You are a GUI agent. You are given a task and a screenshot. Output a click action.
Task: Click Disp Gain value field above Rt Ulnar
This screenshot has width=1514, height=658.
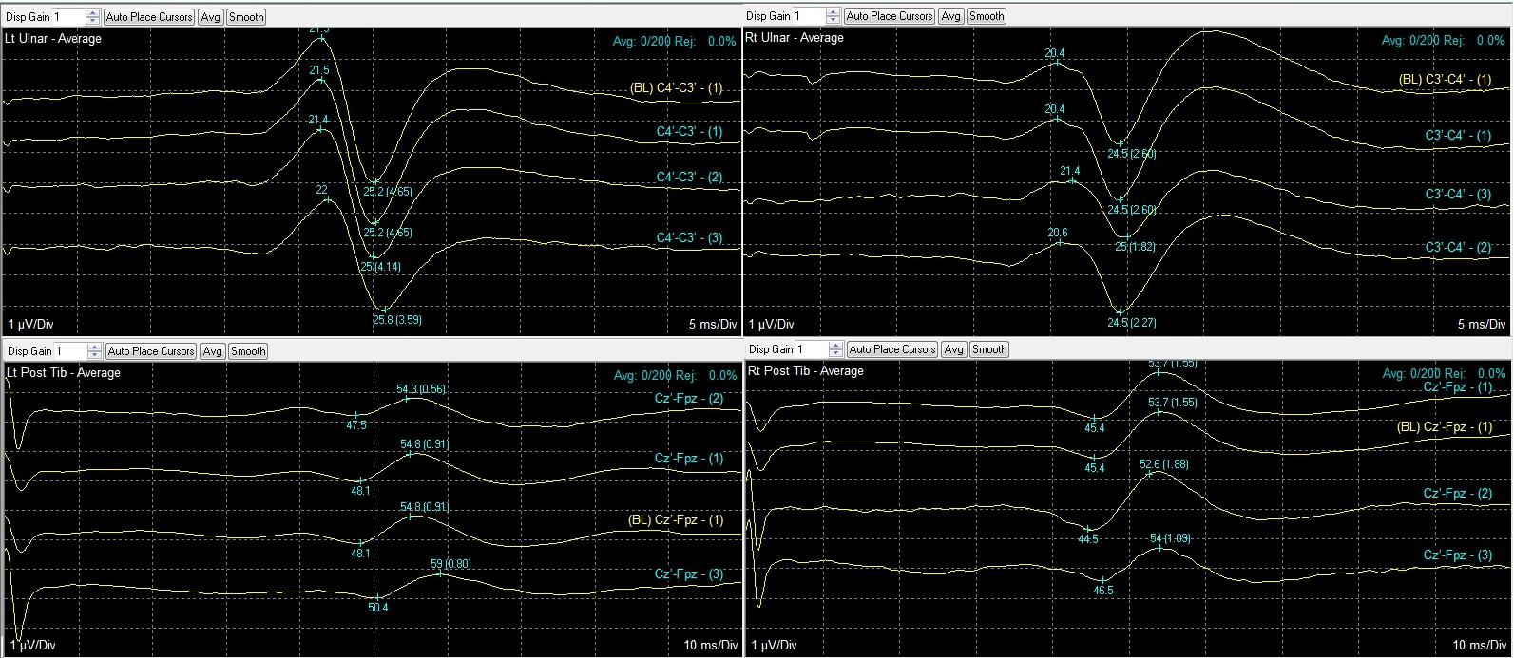tap(808, 16)
